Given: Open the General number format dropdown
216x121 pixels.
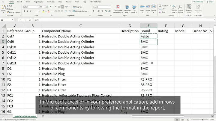Looking at the screenshot, I should click(110, 7).
